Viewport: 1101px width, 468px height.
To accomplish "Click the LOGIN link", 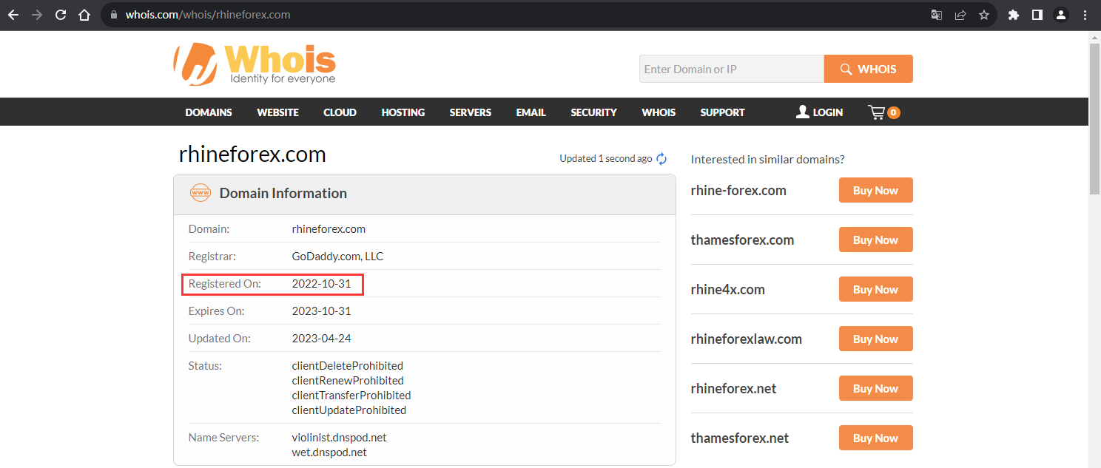I will tap(819, 112).
